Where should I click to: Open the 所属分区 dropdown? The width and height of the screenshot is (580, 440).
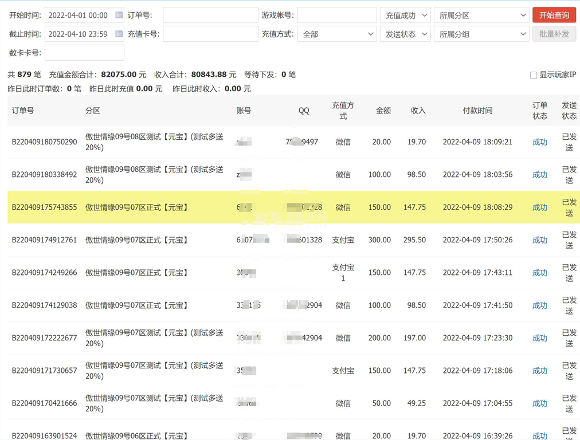pyautogui.click(x=481, y=15)
